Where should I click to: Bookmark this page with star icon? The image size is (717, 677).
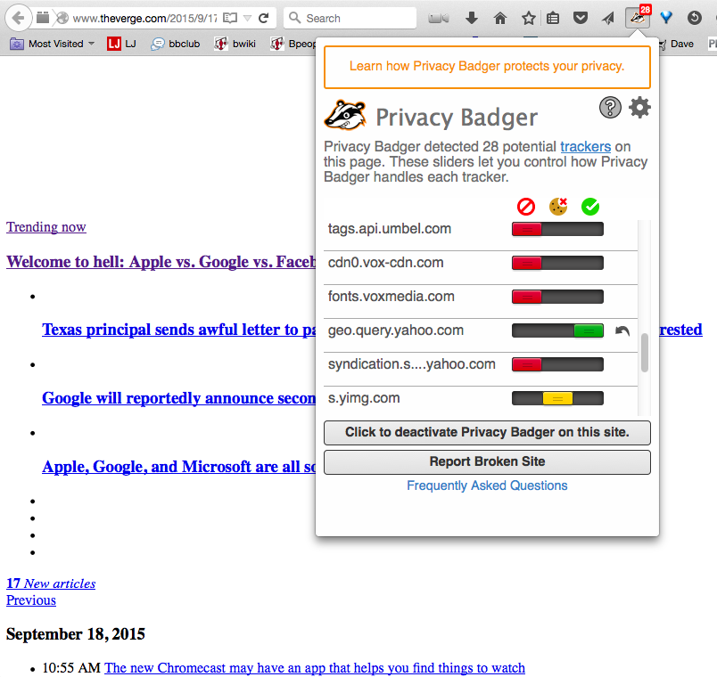[x=528, y=18]
